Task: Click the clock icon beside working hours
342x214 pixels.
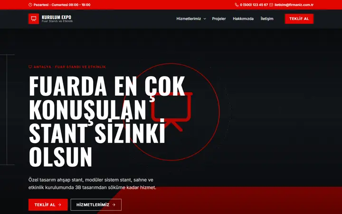Action: (30, 5)
